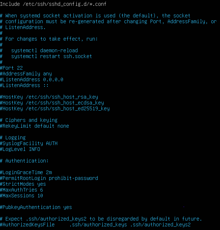
Task: Click the ssh_host_ed25519_key HostKey line
Action: pyautogui.click(x=55, y=108)
